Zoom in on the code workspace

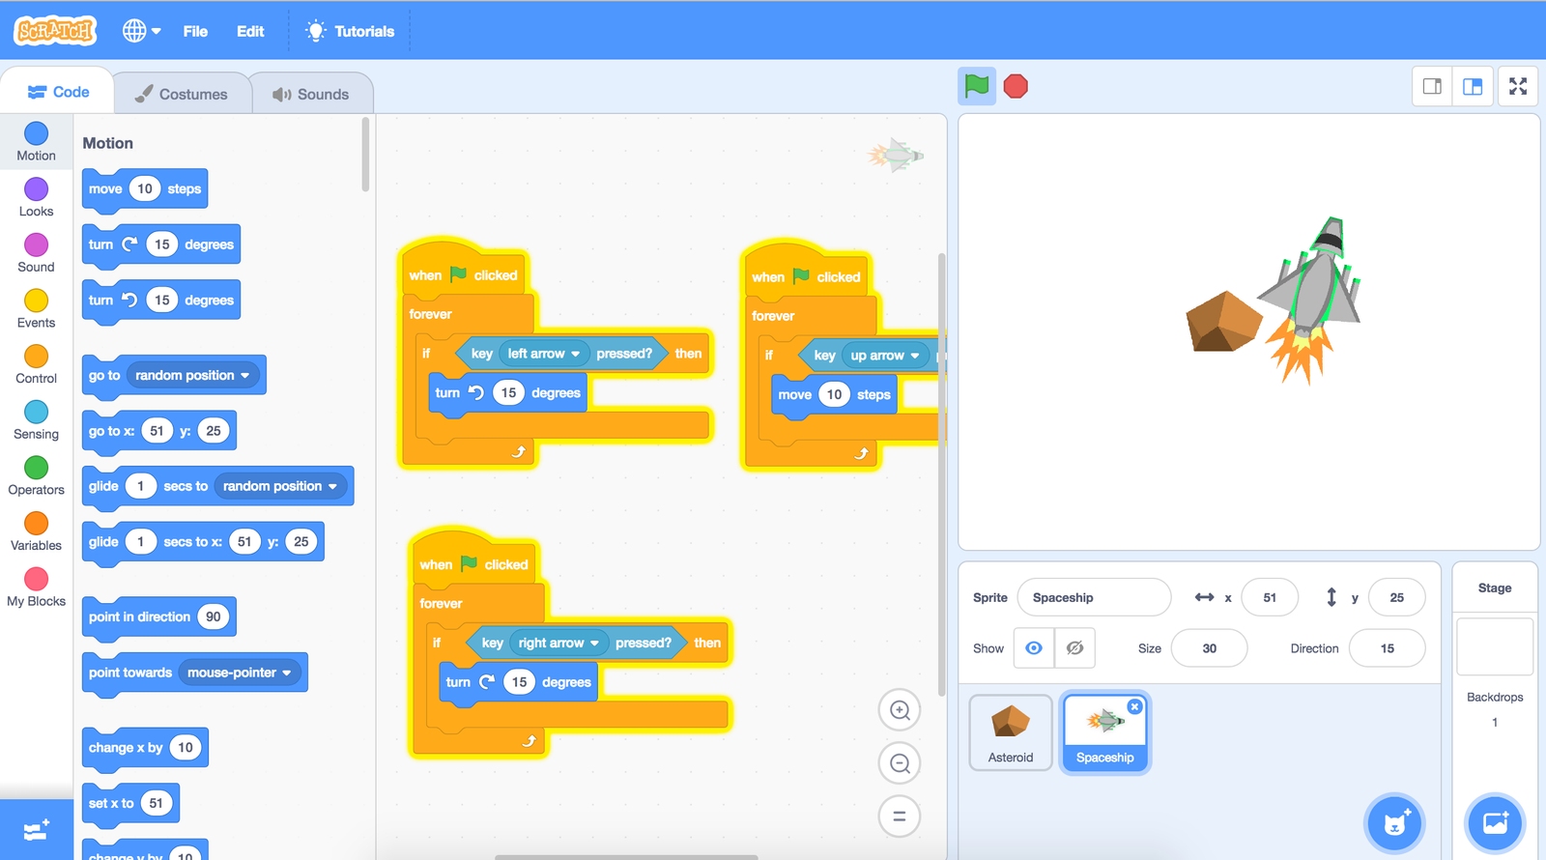900,710
